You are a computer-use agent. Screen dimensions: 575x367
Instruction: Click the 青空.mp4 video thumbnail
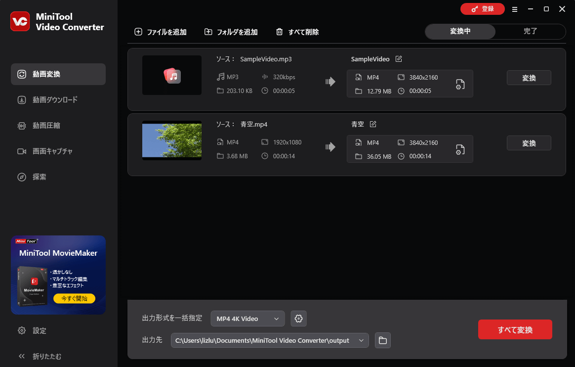coord(172,140)
